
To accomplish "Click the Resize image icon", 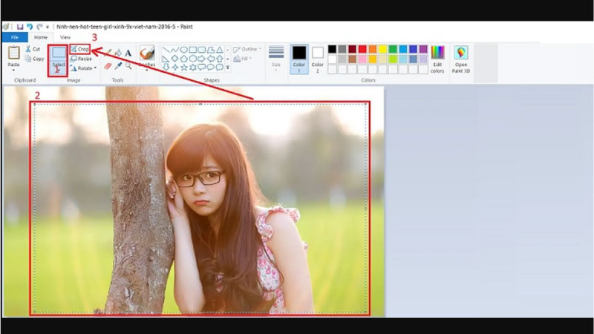I will 74,59.
